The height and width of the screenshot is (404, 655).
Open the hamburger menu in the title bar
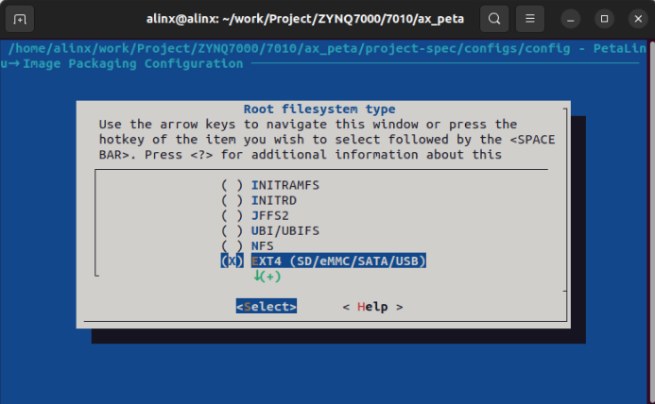click(529, 19)
